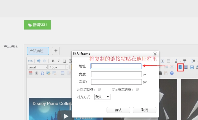The image size is (198, 120).
Task: Open editor help question mark icon
Action: 172,73
